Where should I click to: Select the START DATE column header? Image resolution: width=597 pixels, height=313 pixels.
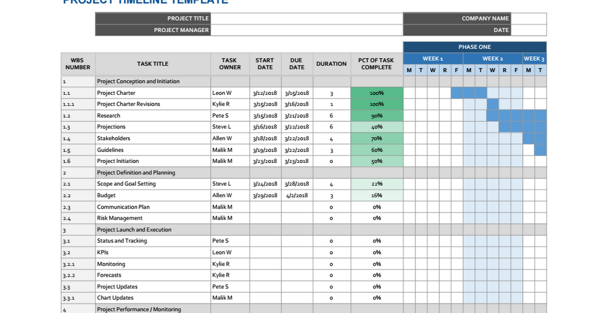tap(265, 64)
